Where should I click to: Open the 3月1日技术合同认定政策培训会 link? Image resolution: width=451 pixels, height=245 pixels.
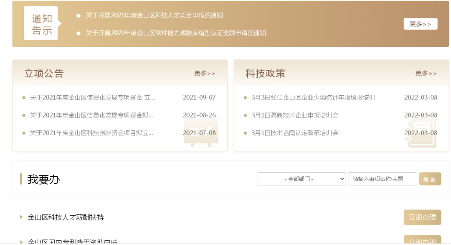[295, 133]
